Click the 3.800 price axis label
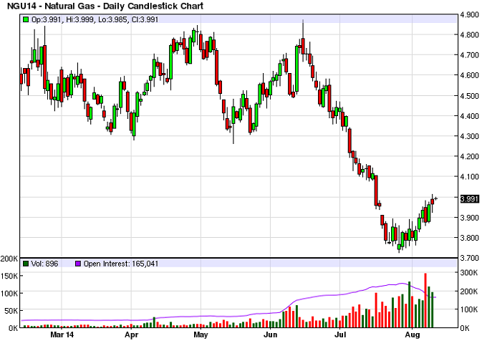This screenshot has width=487, height=356. coord(469,238)
